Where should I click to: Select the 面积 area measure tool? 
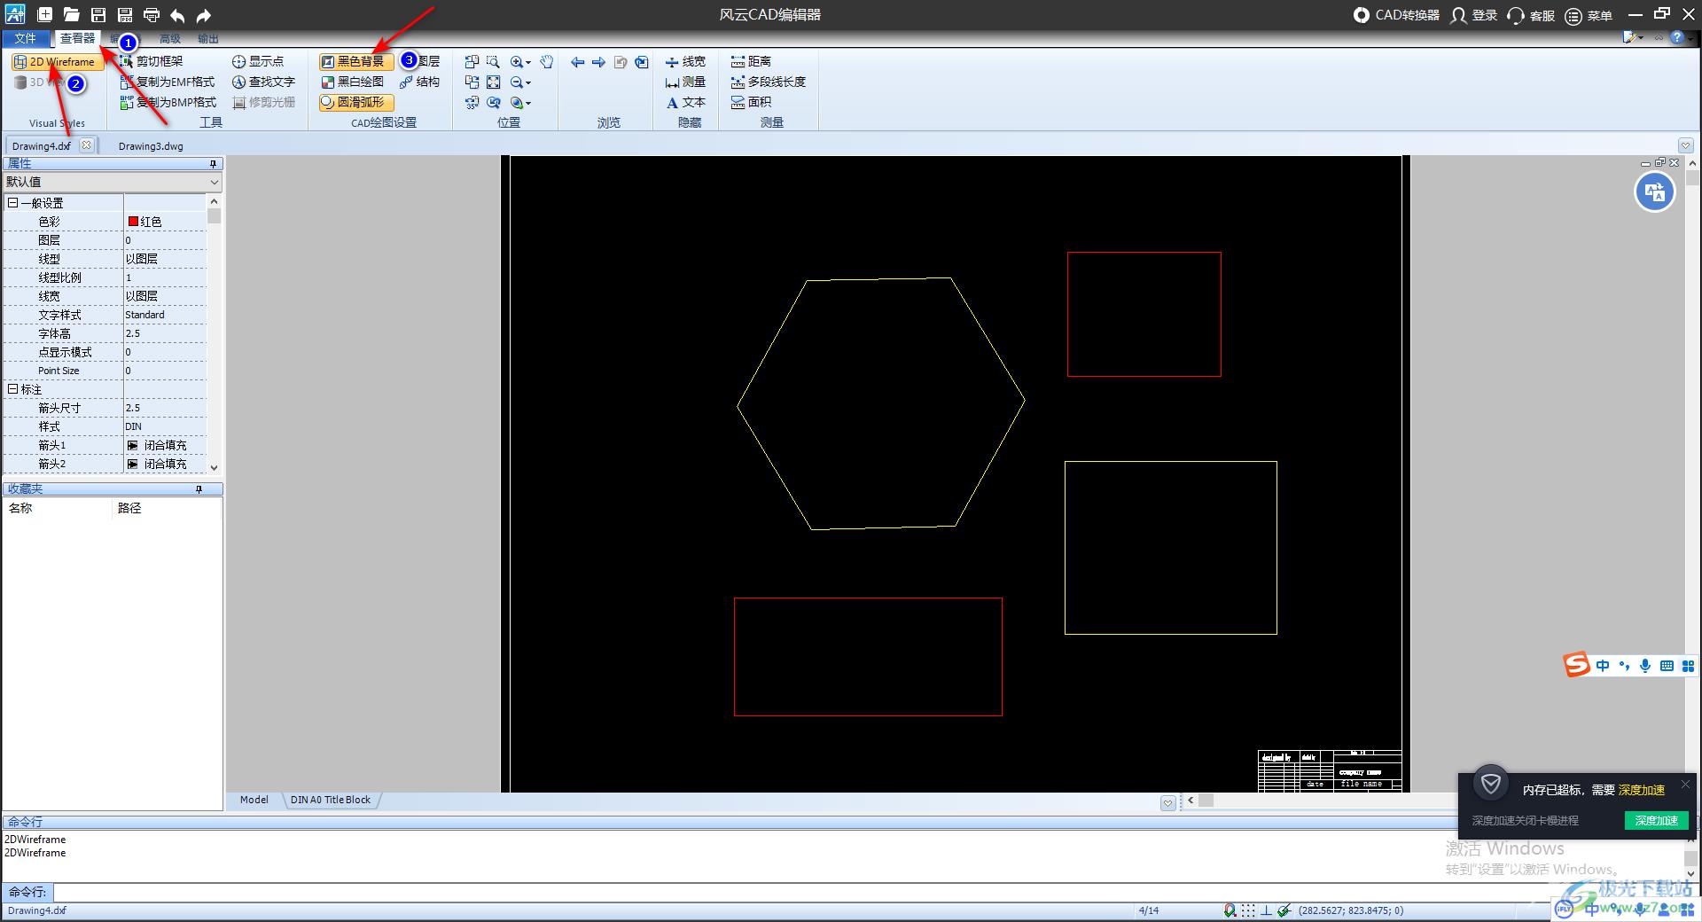[751, 102]
